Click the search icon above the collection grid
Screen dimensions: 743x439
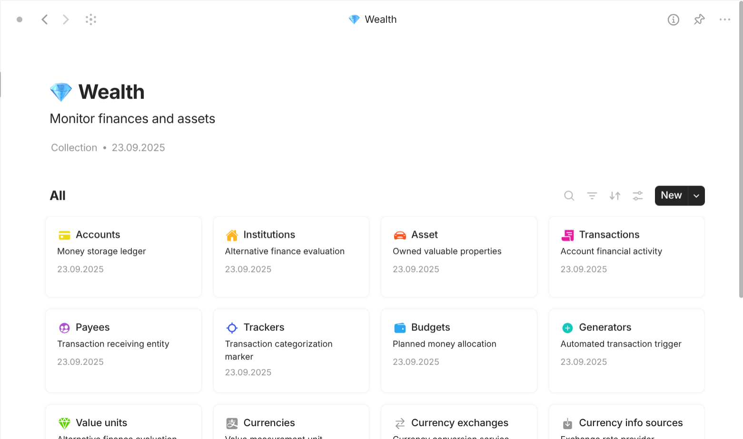569,195
